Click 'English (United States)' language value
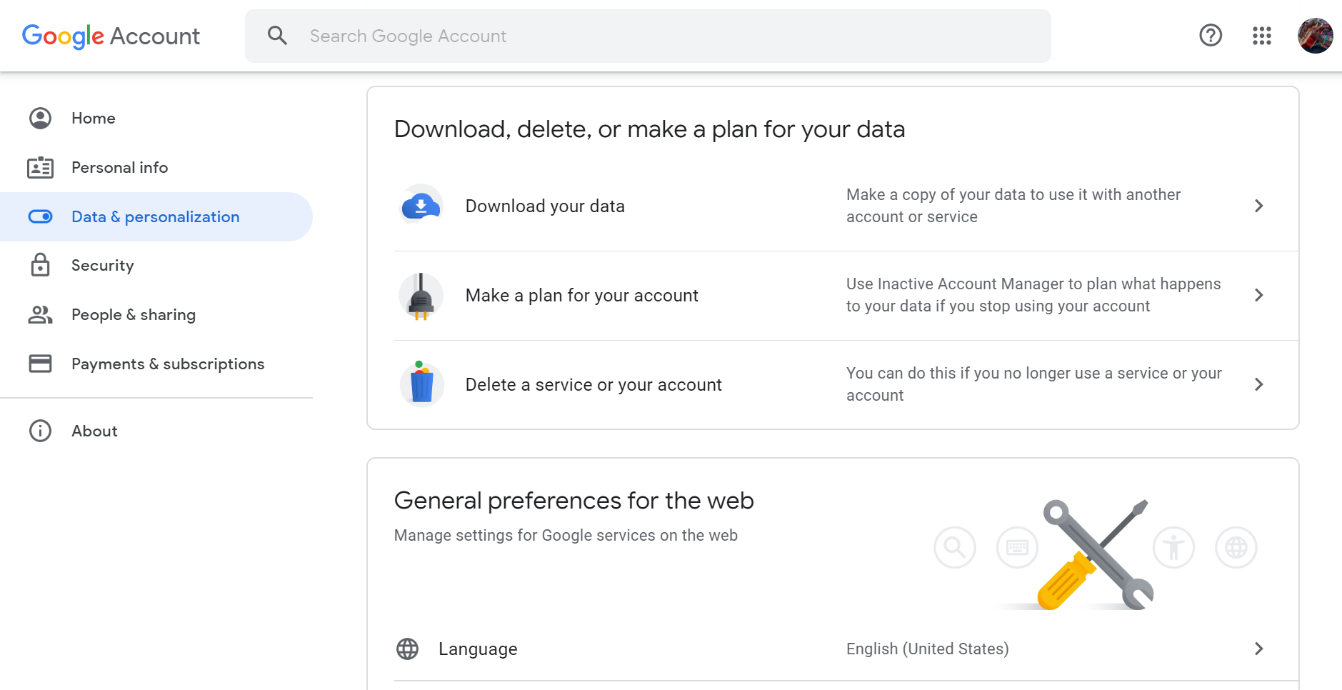Image resolution: width=1342 pixels, height=690 pixels. pyautogui.click(x=927, y=649)
